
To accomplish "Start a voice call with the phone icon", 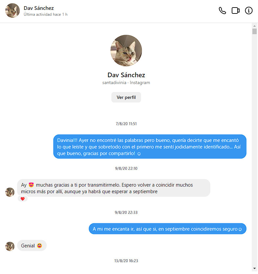I will pos(223,11).
